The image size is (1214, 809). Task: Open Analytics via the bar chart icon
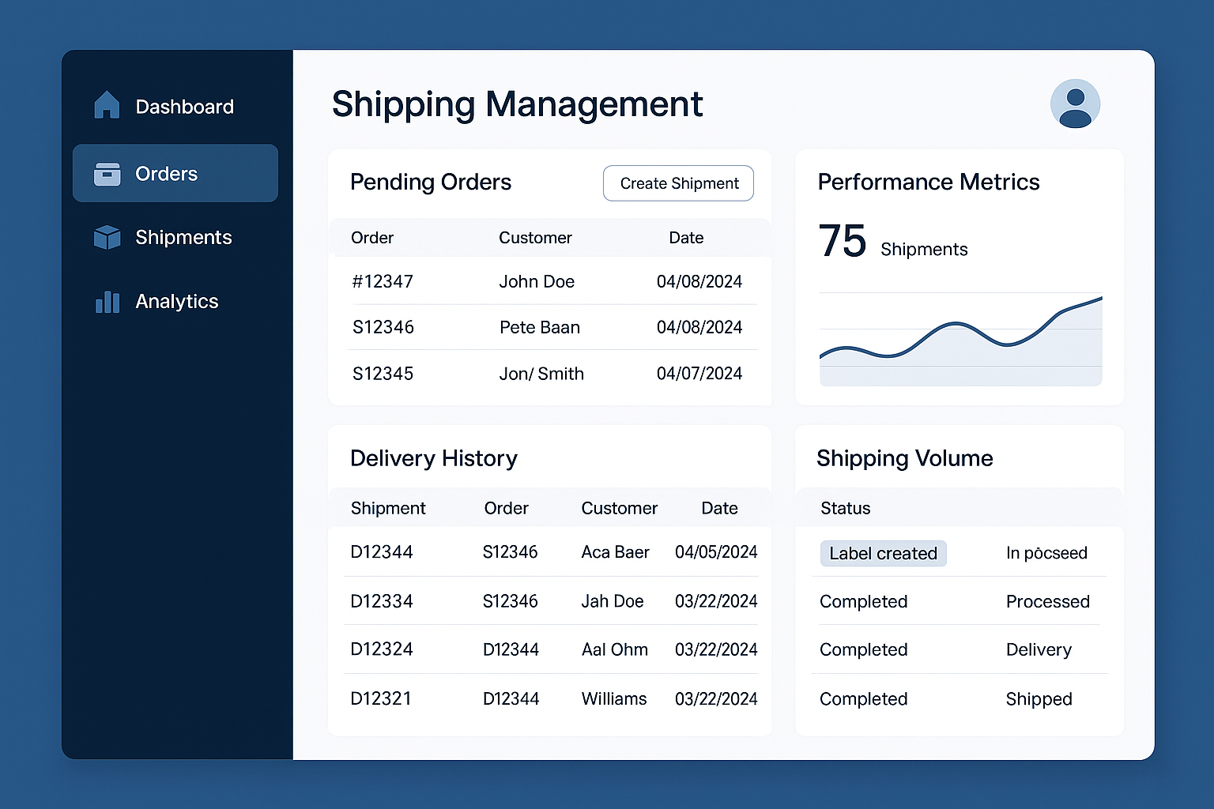coord(107,301)
